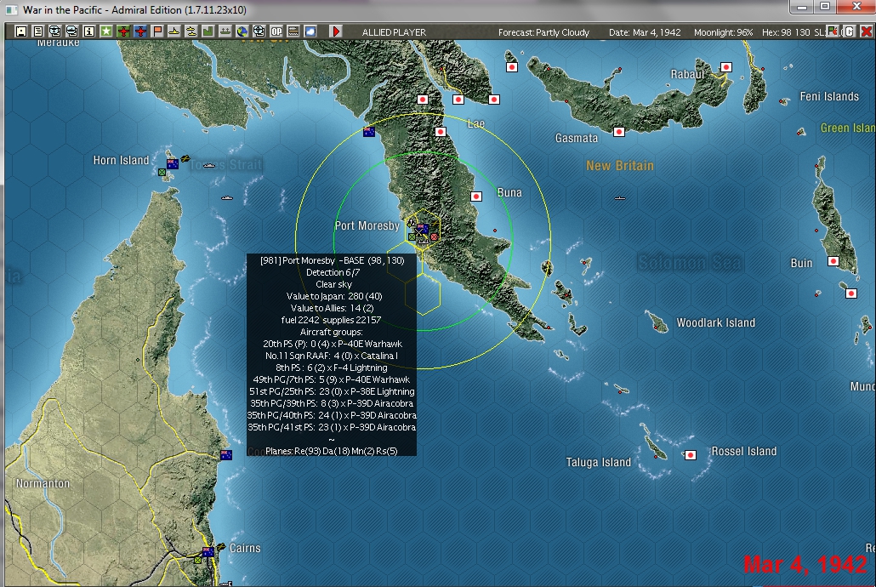Click '35th PG/39th PS' P-39D Airacobra line
This screenshot has height=587, width=876.
pos(332,403)
